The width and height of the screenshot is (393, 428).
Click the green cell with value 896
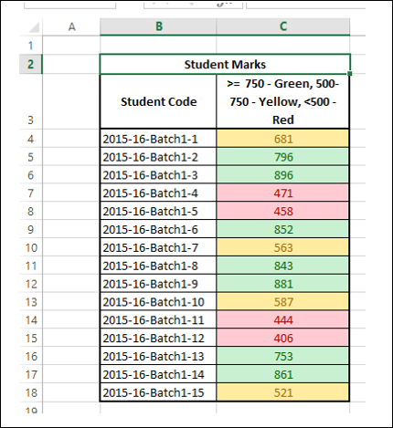click(282, 175)
